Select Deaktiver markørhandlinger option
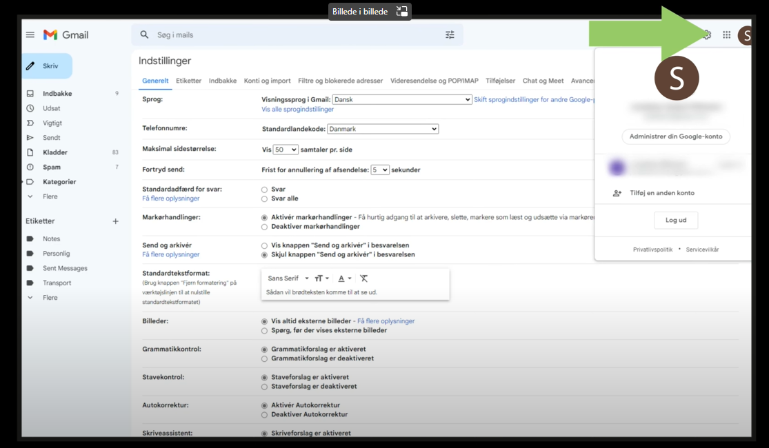This screenshot has height=448, width=769. click(264, 227)
